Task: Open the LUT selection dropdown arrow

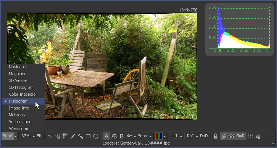Action: coord(181,136)
